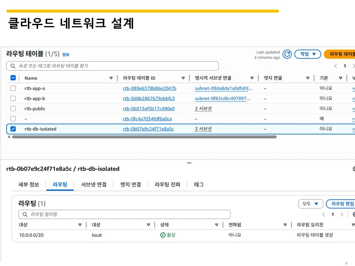
Task: Go to previous page of routing tables
Action: (336, 66)
